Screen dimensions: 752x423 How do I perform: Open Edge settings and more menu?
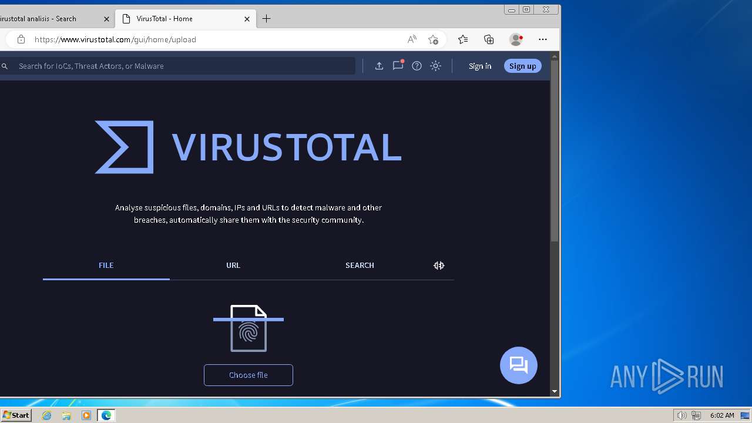coord(543,39)
